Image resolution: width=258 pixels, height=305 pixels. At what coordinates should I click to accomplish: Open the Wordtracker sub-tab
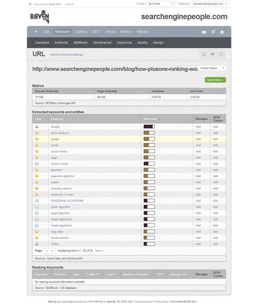coord(102,42)
